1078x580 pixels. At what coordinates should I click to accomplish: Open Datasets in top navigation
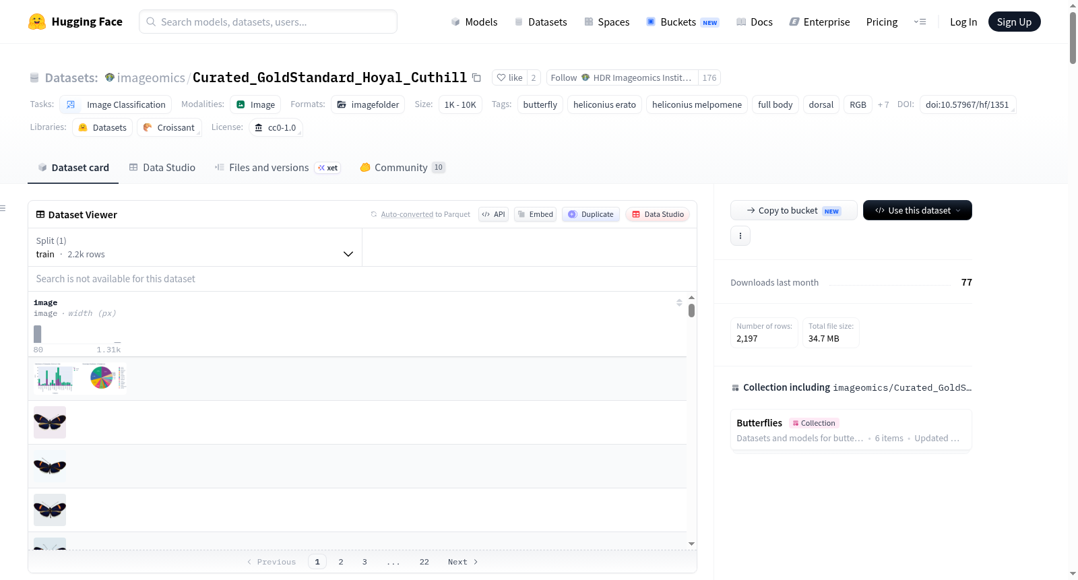pos(541,22)
